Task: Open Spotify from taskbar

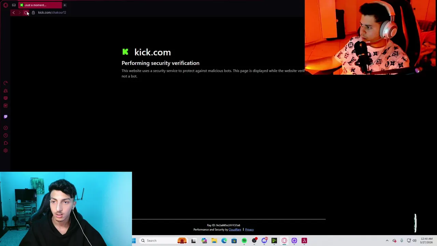Action: 244,241
